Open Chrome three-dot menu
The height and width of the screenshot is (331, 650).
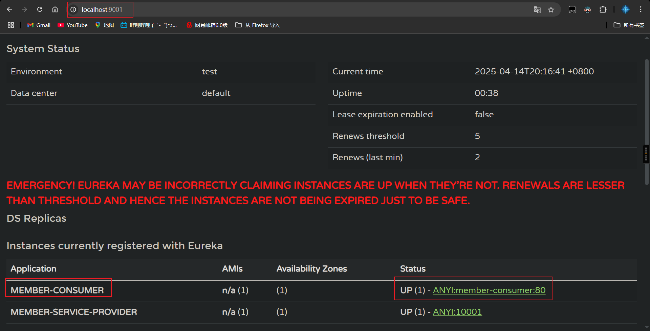641,9
